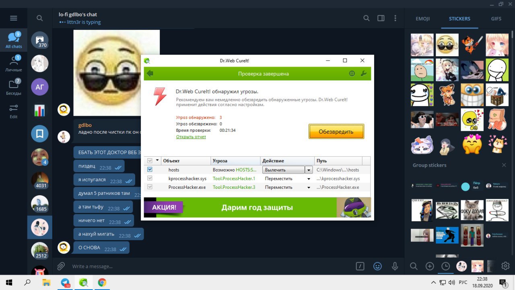Viewport: 515px width, 290px height.
Task: Click the Путь column header
Action: pyautogui.click(x=338, y=161)
